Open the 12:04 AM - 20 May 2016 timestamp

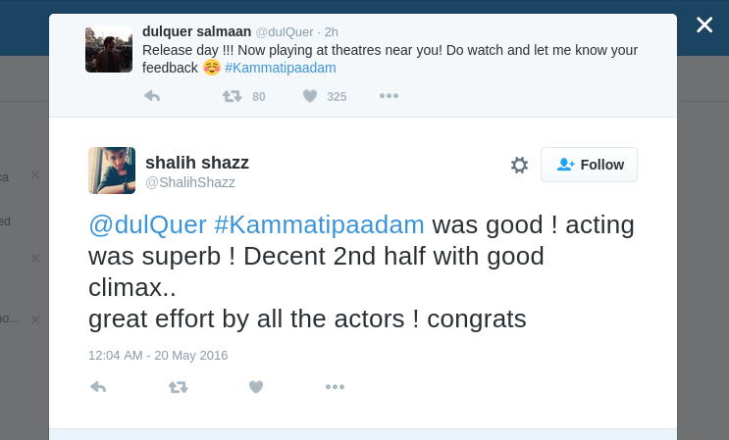158,355
